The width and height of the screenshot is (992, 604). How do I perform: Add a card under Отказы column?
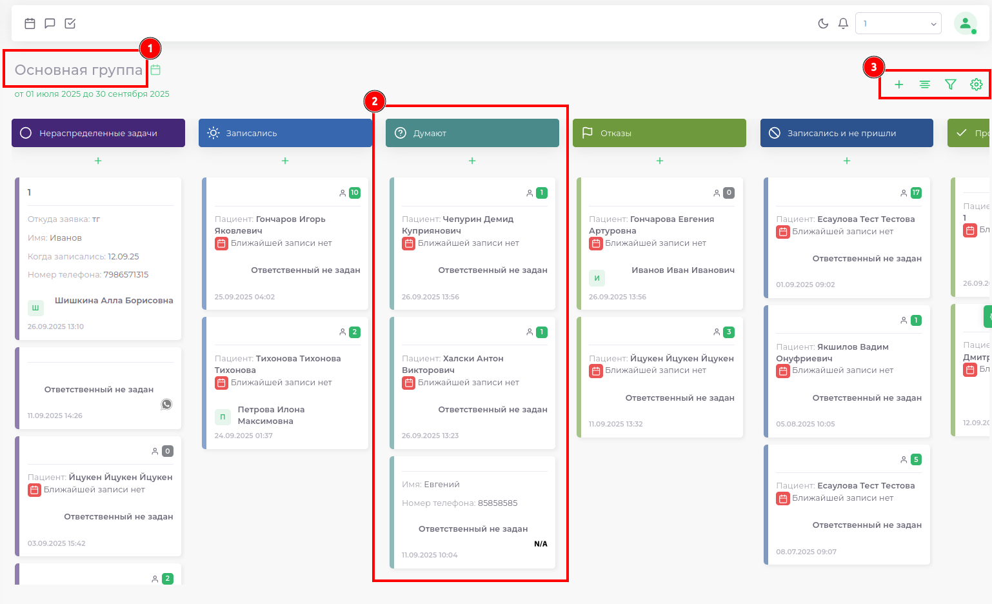pos(659,161)
